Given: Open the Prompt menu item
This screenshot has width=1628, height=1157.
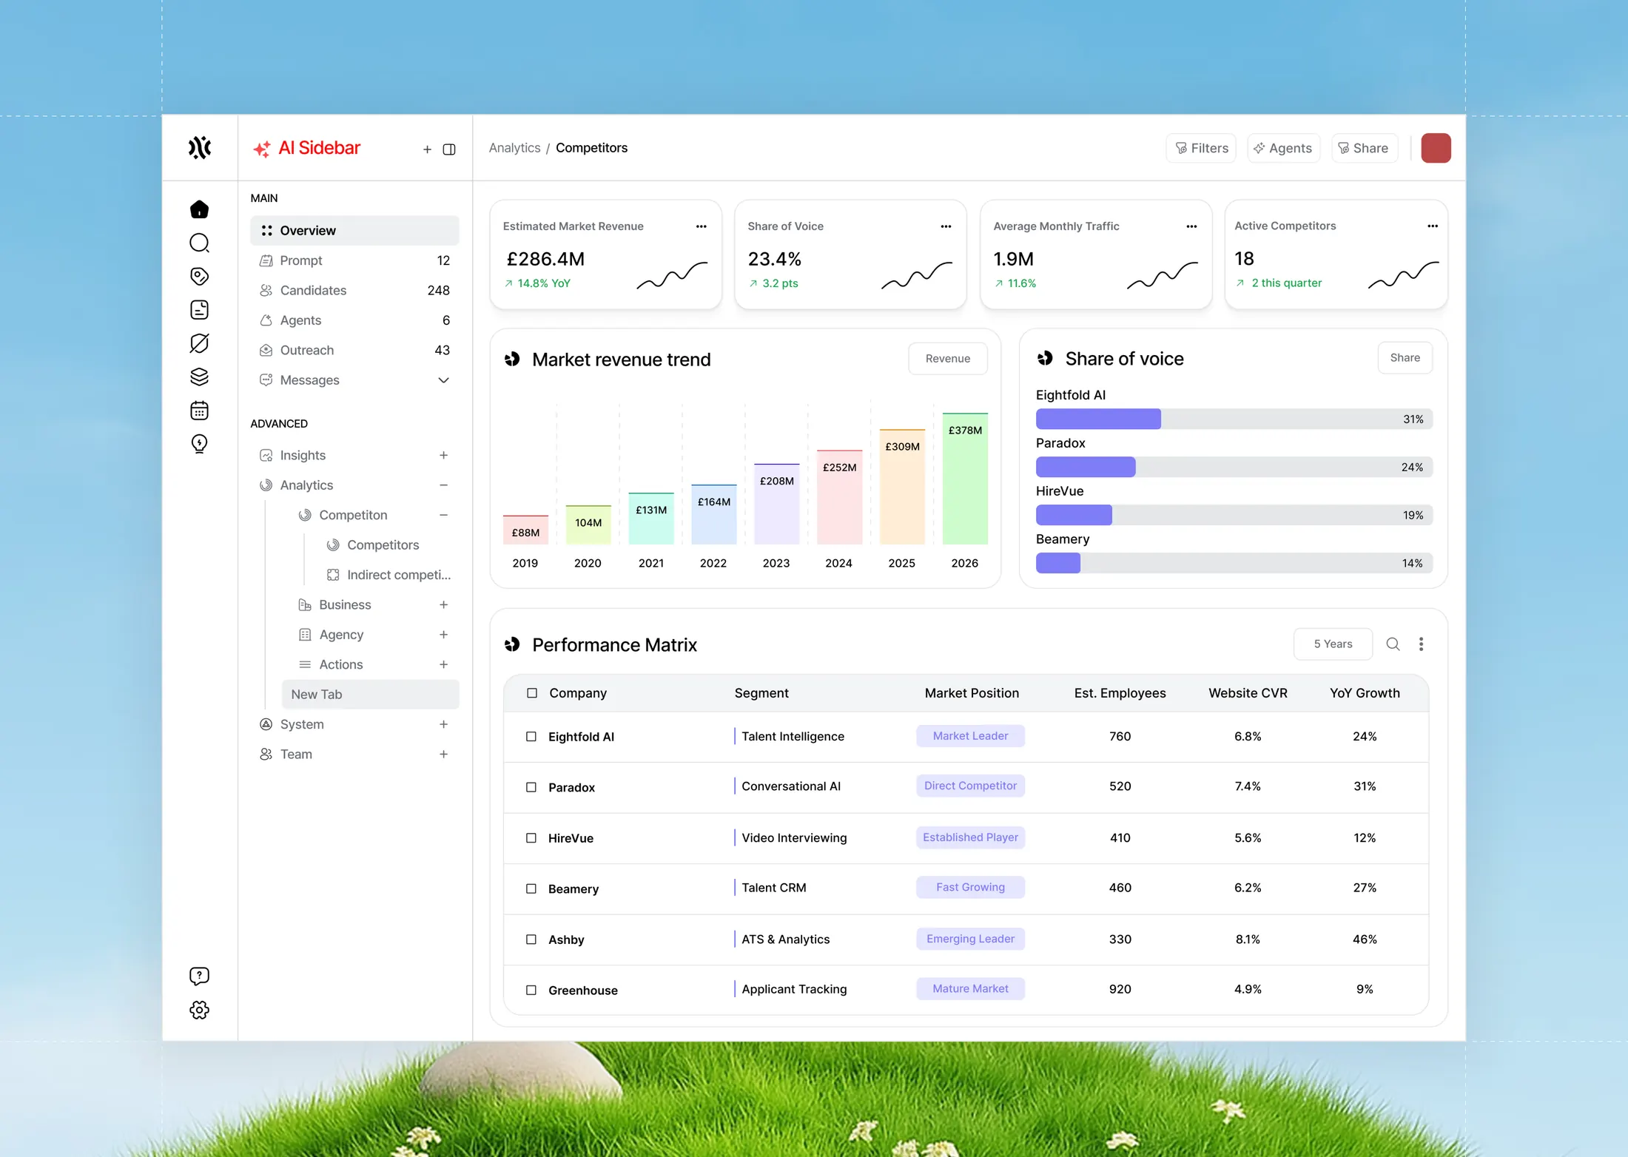Looking at the screenshot, I should pos(354,260).
